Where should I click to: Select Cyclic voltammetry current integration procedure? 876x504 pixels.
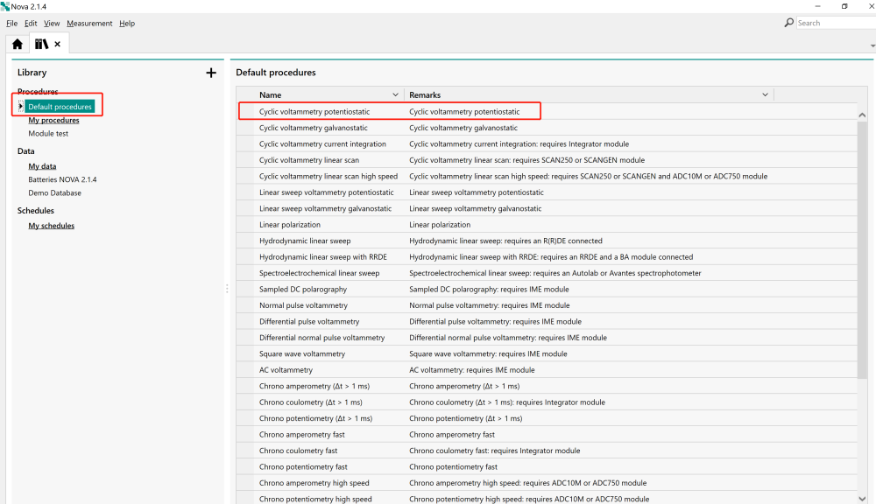pos(322,144)
